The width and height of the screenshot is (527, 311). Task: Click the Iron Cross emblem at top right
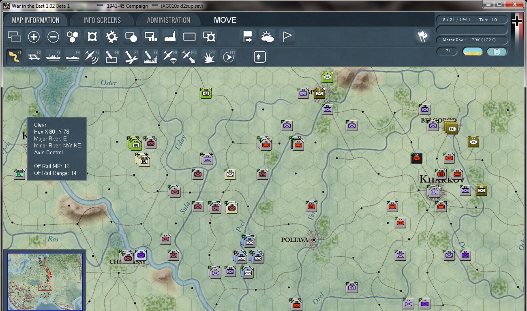pyautogui.click(x=517, y=21)
